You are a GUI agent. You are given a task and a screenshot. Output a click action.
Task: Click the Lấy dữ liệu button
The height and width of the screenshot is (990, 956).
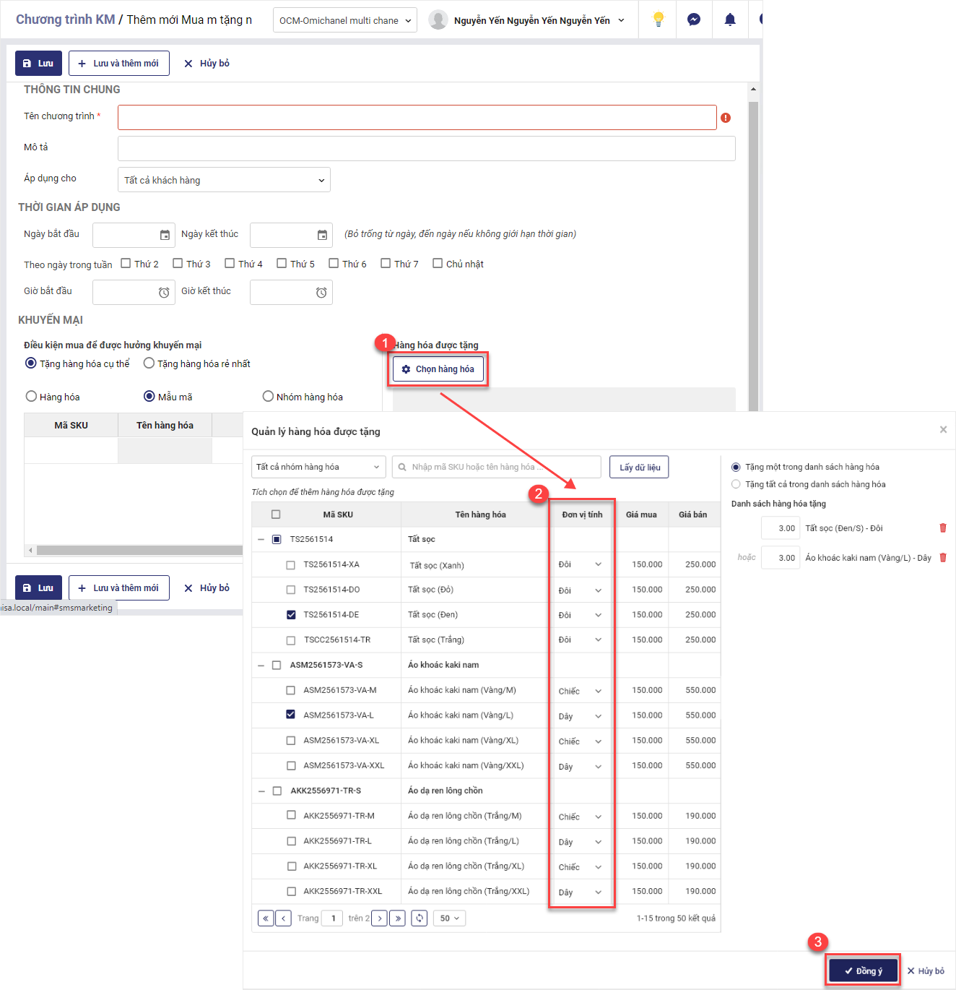pos(640,467)
